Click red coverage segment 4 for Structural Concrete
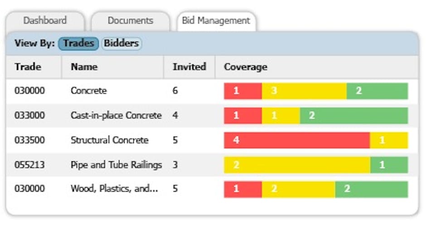Viewport: 426px width, 227px height. coord(297,140)
